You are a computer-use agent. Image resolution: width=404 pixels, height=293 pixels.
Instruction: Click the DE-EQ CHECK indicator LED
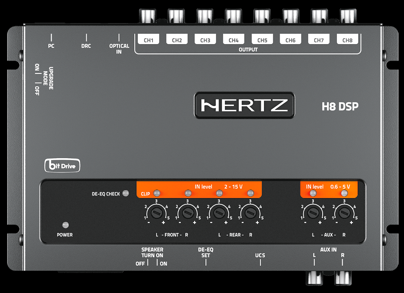(x=125, y=194)
